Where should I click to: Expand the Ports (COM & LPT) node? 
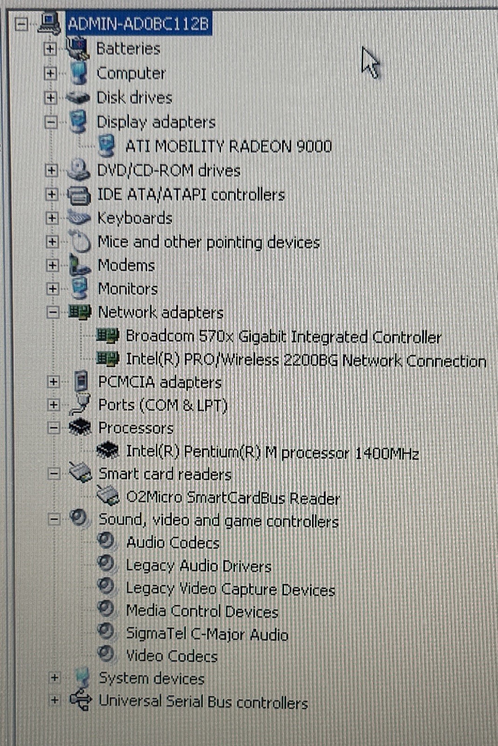click(x=54, y=404)
